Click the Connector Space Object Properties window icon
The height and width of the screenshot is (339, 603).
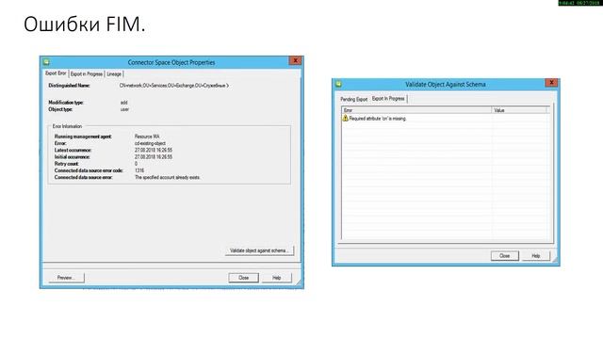pos(46,62)
